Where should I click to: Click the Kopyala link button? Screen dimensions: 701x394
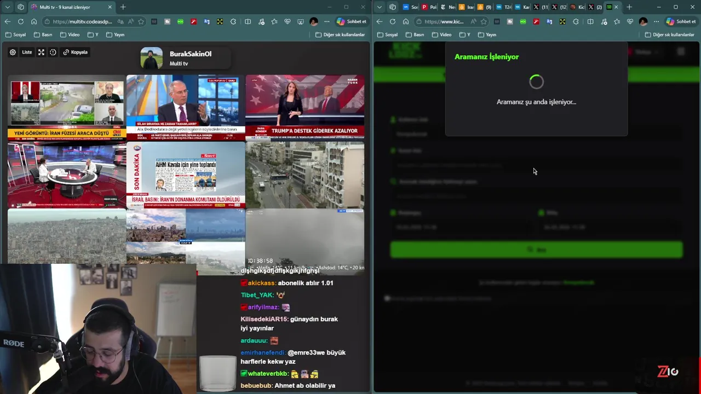pyautogui.click(x=76, y=53)
